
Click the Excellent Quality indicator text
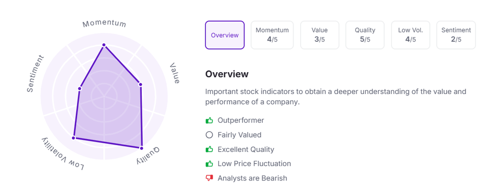coord(246,149)
